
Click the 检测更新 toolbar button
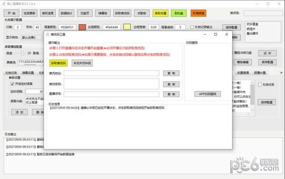pos(29,13)
